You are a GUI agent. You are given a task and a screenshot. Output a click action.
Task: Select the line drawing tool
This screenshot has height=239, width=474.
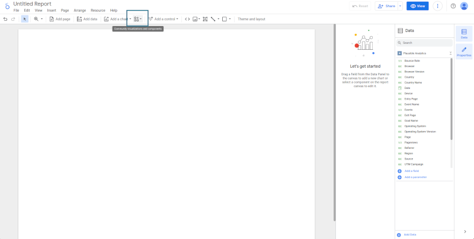pyautogui.click(x=213, y=19)
